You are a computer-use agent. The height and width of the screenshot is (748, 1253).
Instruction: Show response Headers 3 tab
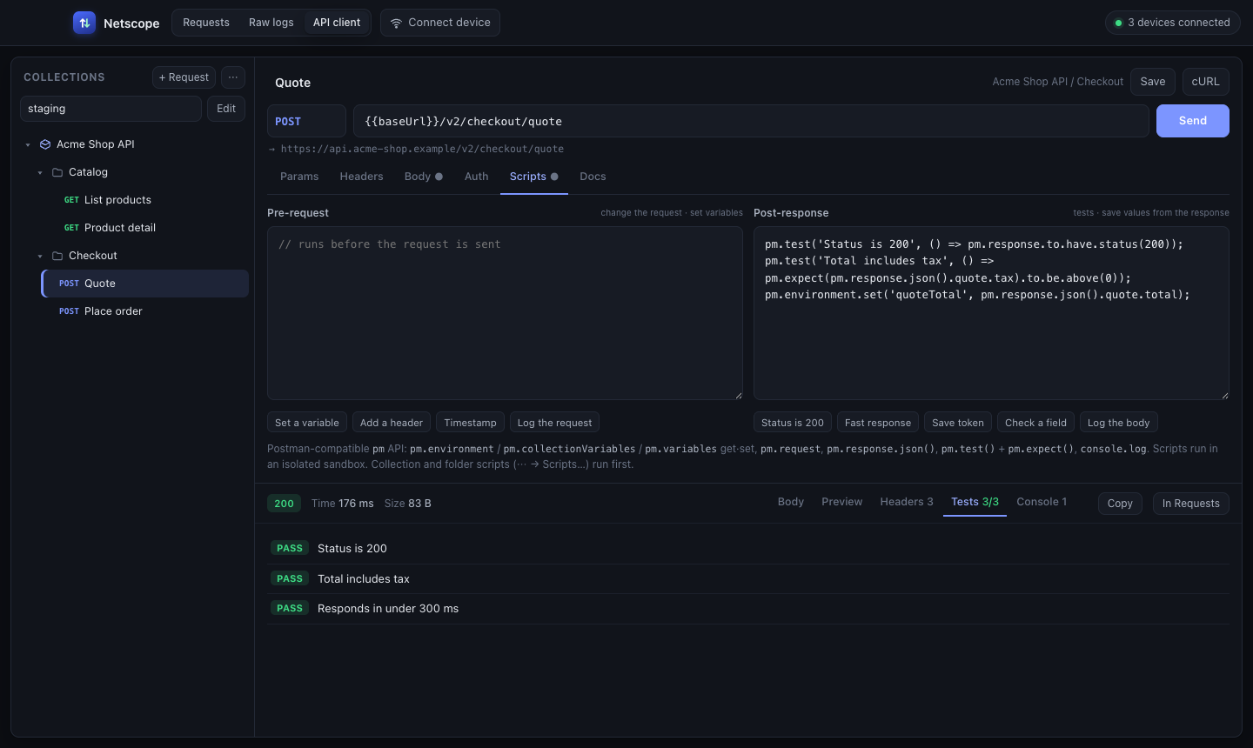tap(907, 502)
